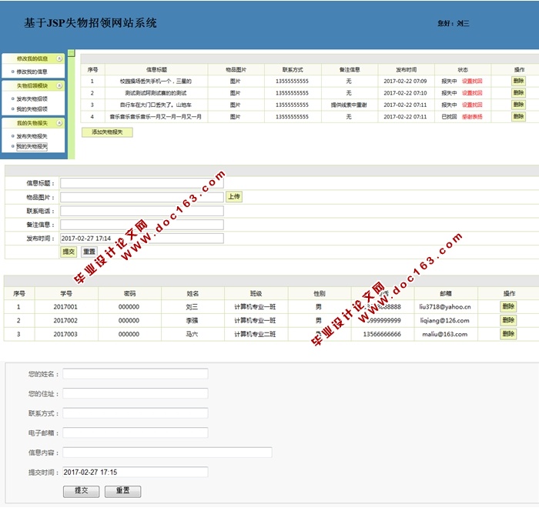The width and height of the screenshot is (539, 521).
Task: Open 发布失物招领 in the sidebar
Action: pos(32,99)
